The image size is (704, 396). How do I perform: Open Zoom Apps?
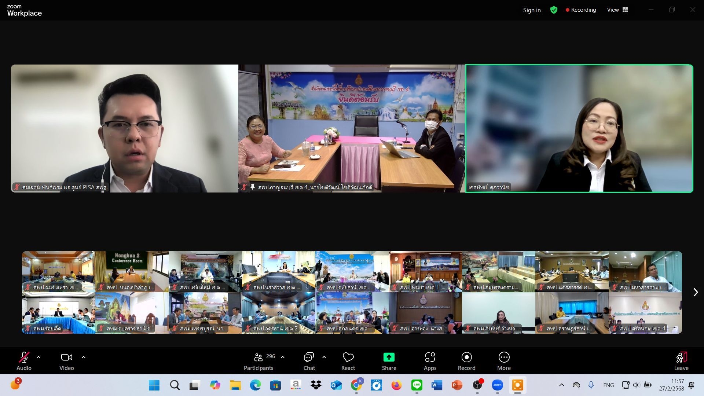tap(430, 361)
